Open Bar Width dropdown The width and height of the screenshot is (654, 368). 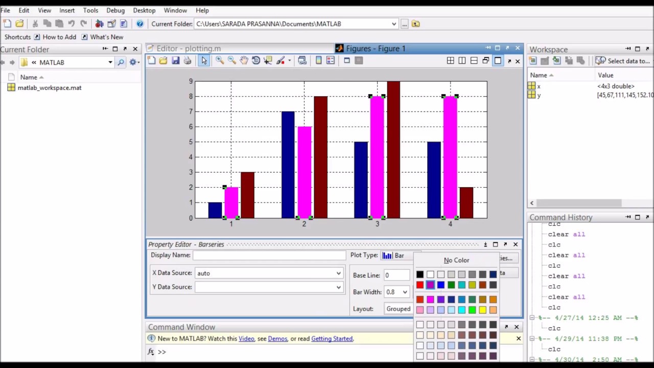point(405,292)
